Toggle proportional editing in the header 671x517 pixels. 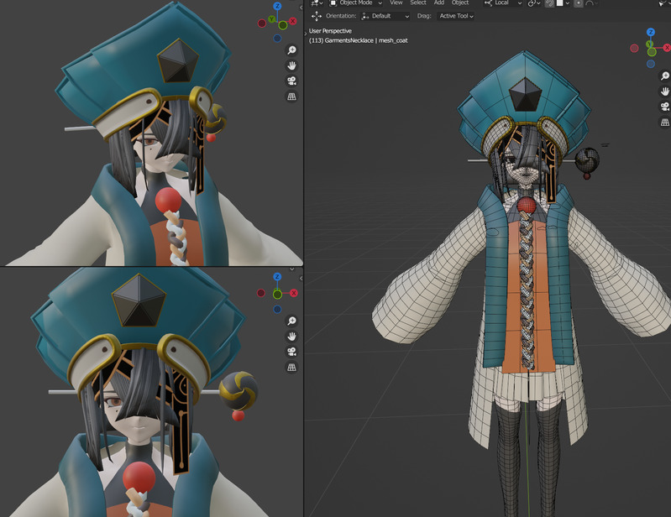579,3
